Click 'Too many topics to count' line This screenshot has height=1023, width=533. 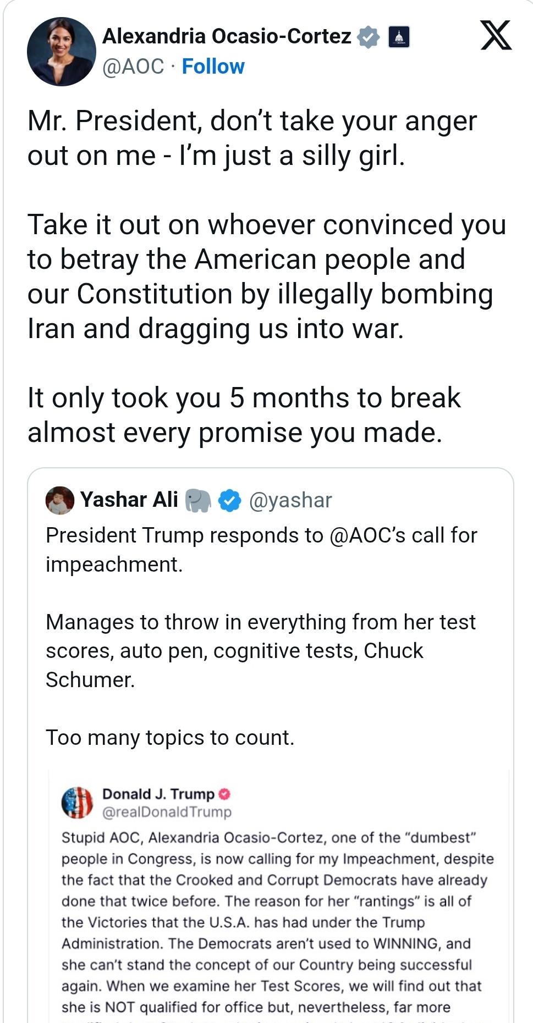point(170,738)
